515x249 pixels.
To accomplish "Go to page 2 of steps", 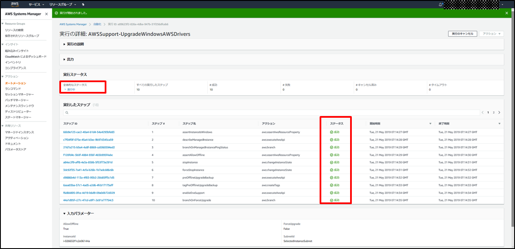I will coord(493,113).
